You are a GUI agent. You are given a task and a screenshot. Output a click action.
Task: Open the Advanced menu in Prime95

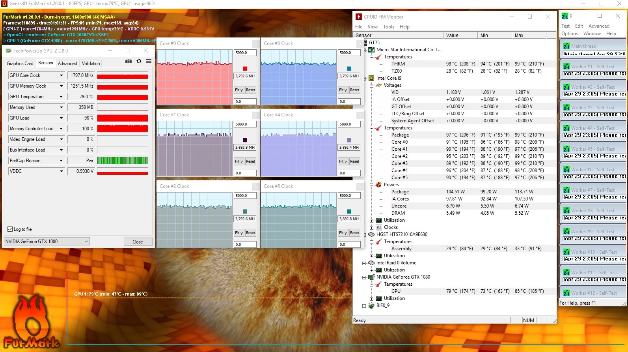pos(599,26)
